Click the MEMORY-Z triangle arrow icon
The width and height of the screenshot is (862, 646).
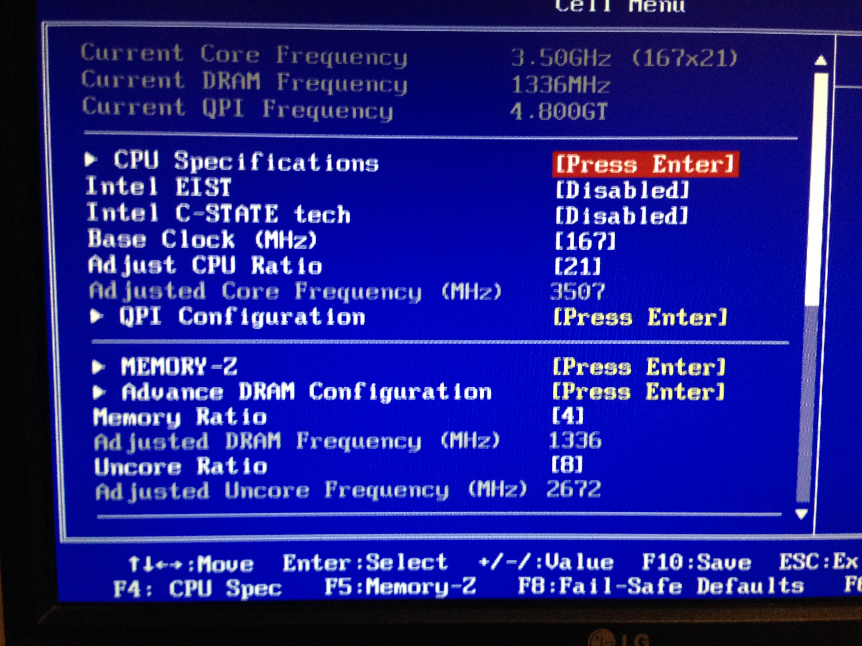coord(98,367)
